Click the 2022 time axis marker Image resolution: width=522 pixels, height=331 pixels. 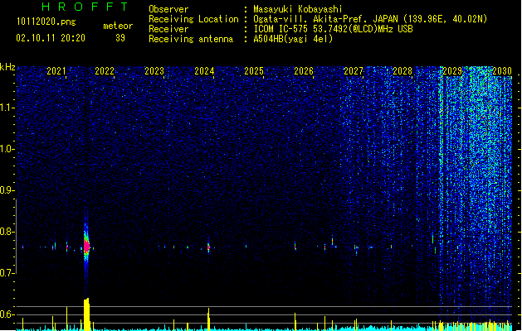(x=105, y=71)
